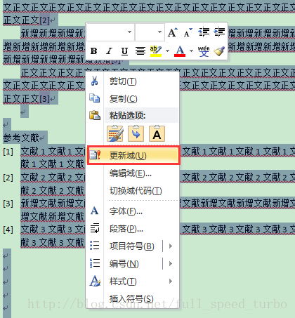Expand the 编号(N) submenu arrow
The height and width of the screenshot is (318, 295).
[171, 264]
